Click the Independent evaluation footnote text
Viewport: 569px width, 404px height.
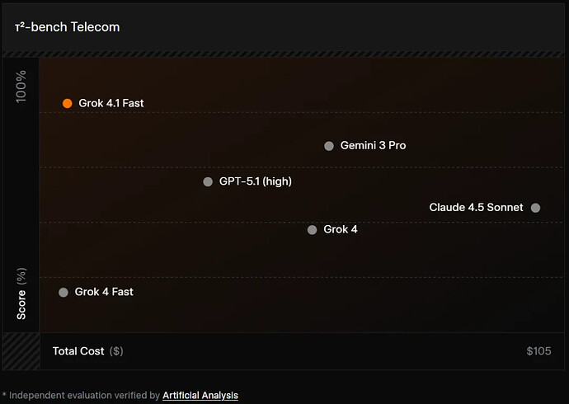[82, 396]
